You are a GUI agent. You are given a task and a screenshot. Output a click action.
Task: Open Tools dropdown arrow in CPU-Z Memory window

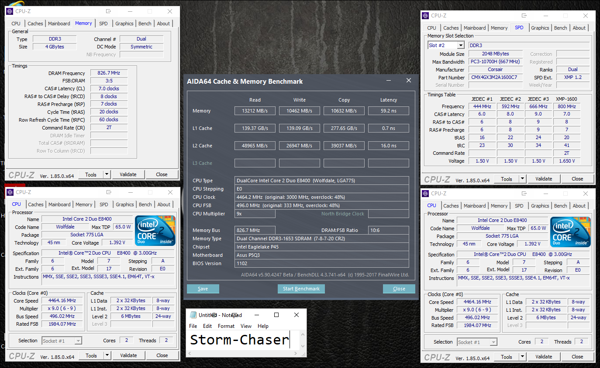click(x=107, y=174)
